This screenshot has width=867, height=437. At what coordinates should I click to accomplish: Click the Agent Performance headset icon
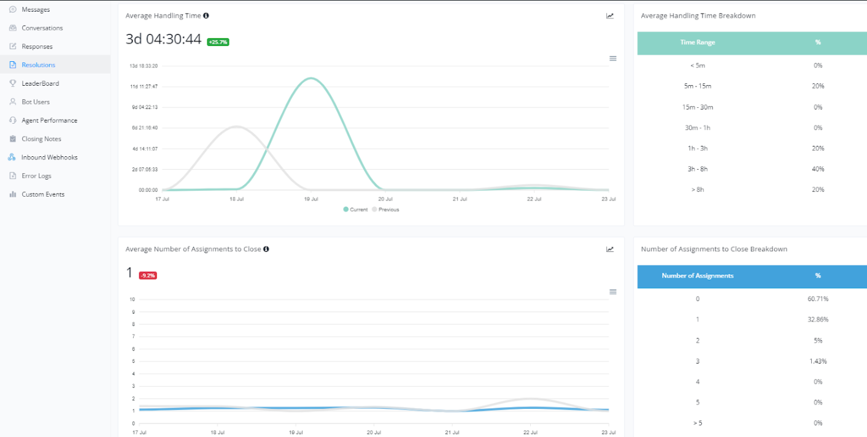tap(13, 121)
